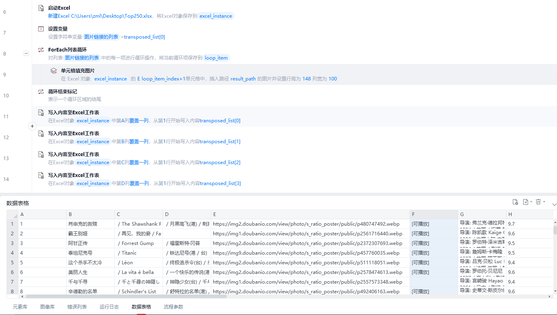Open the 流程参数 tab
Viewport: 557px width, 315px height.
(x=173, y=307)
